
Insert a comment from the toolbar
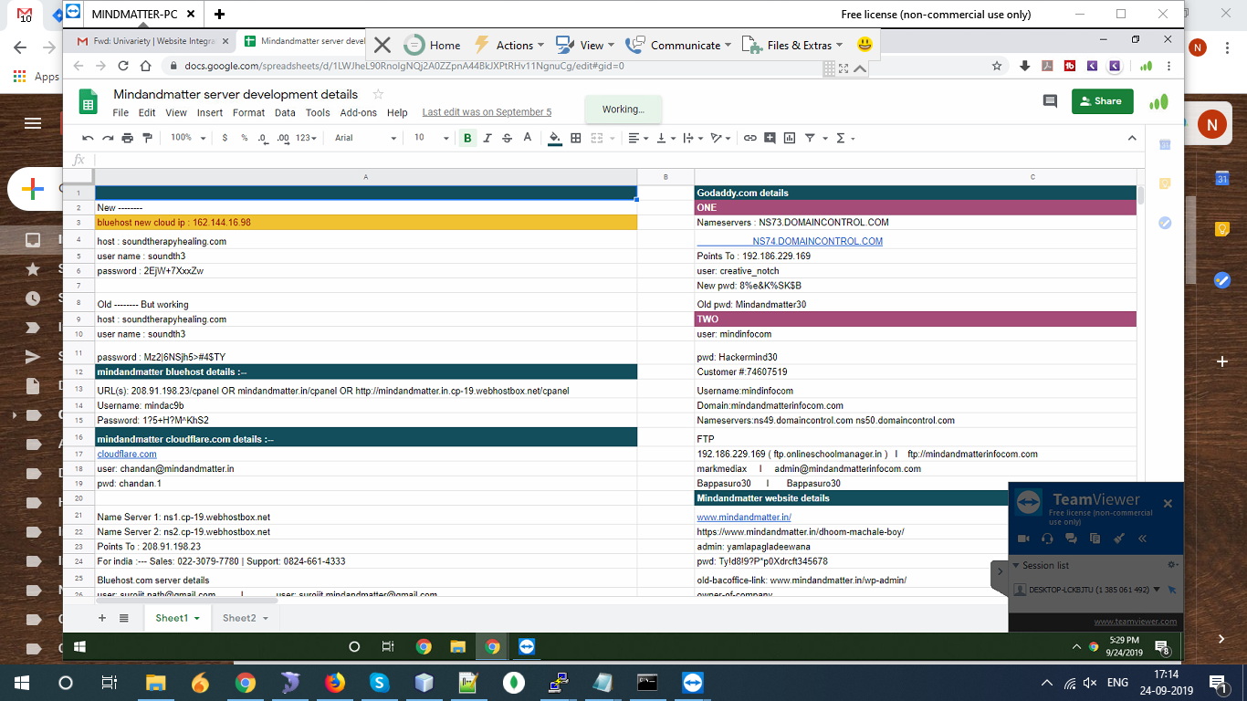tap(770, 138)
